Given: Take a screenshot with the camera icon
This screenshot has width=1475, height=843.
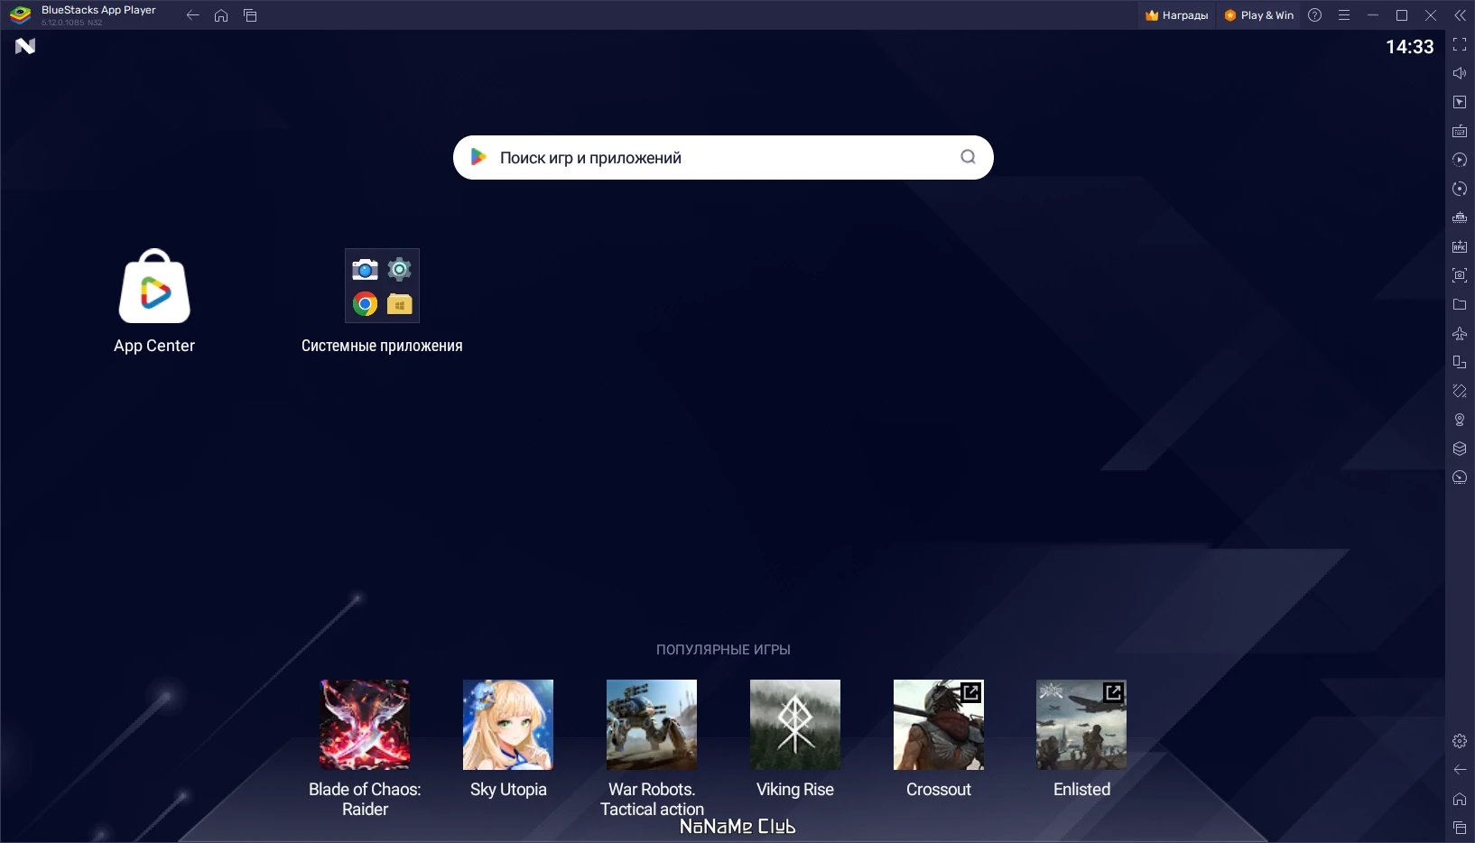Looking at the screenshot, I should tap(1459, 275).
